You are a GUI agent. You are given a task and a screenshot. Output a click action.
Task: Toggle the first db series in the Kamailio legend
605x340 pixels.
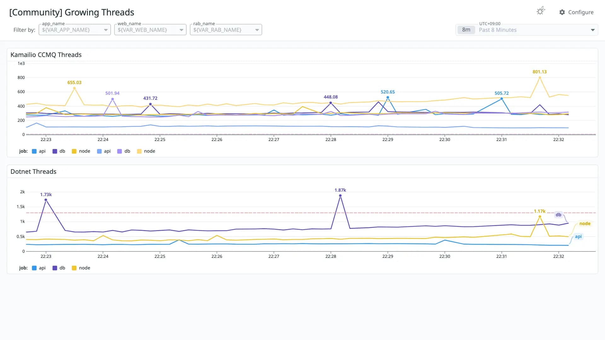[59, 151]
